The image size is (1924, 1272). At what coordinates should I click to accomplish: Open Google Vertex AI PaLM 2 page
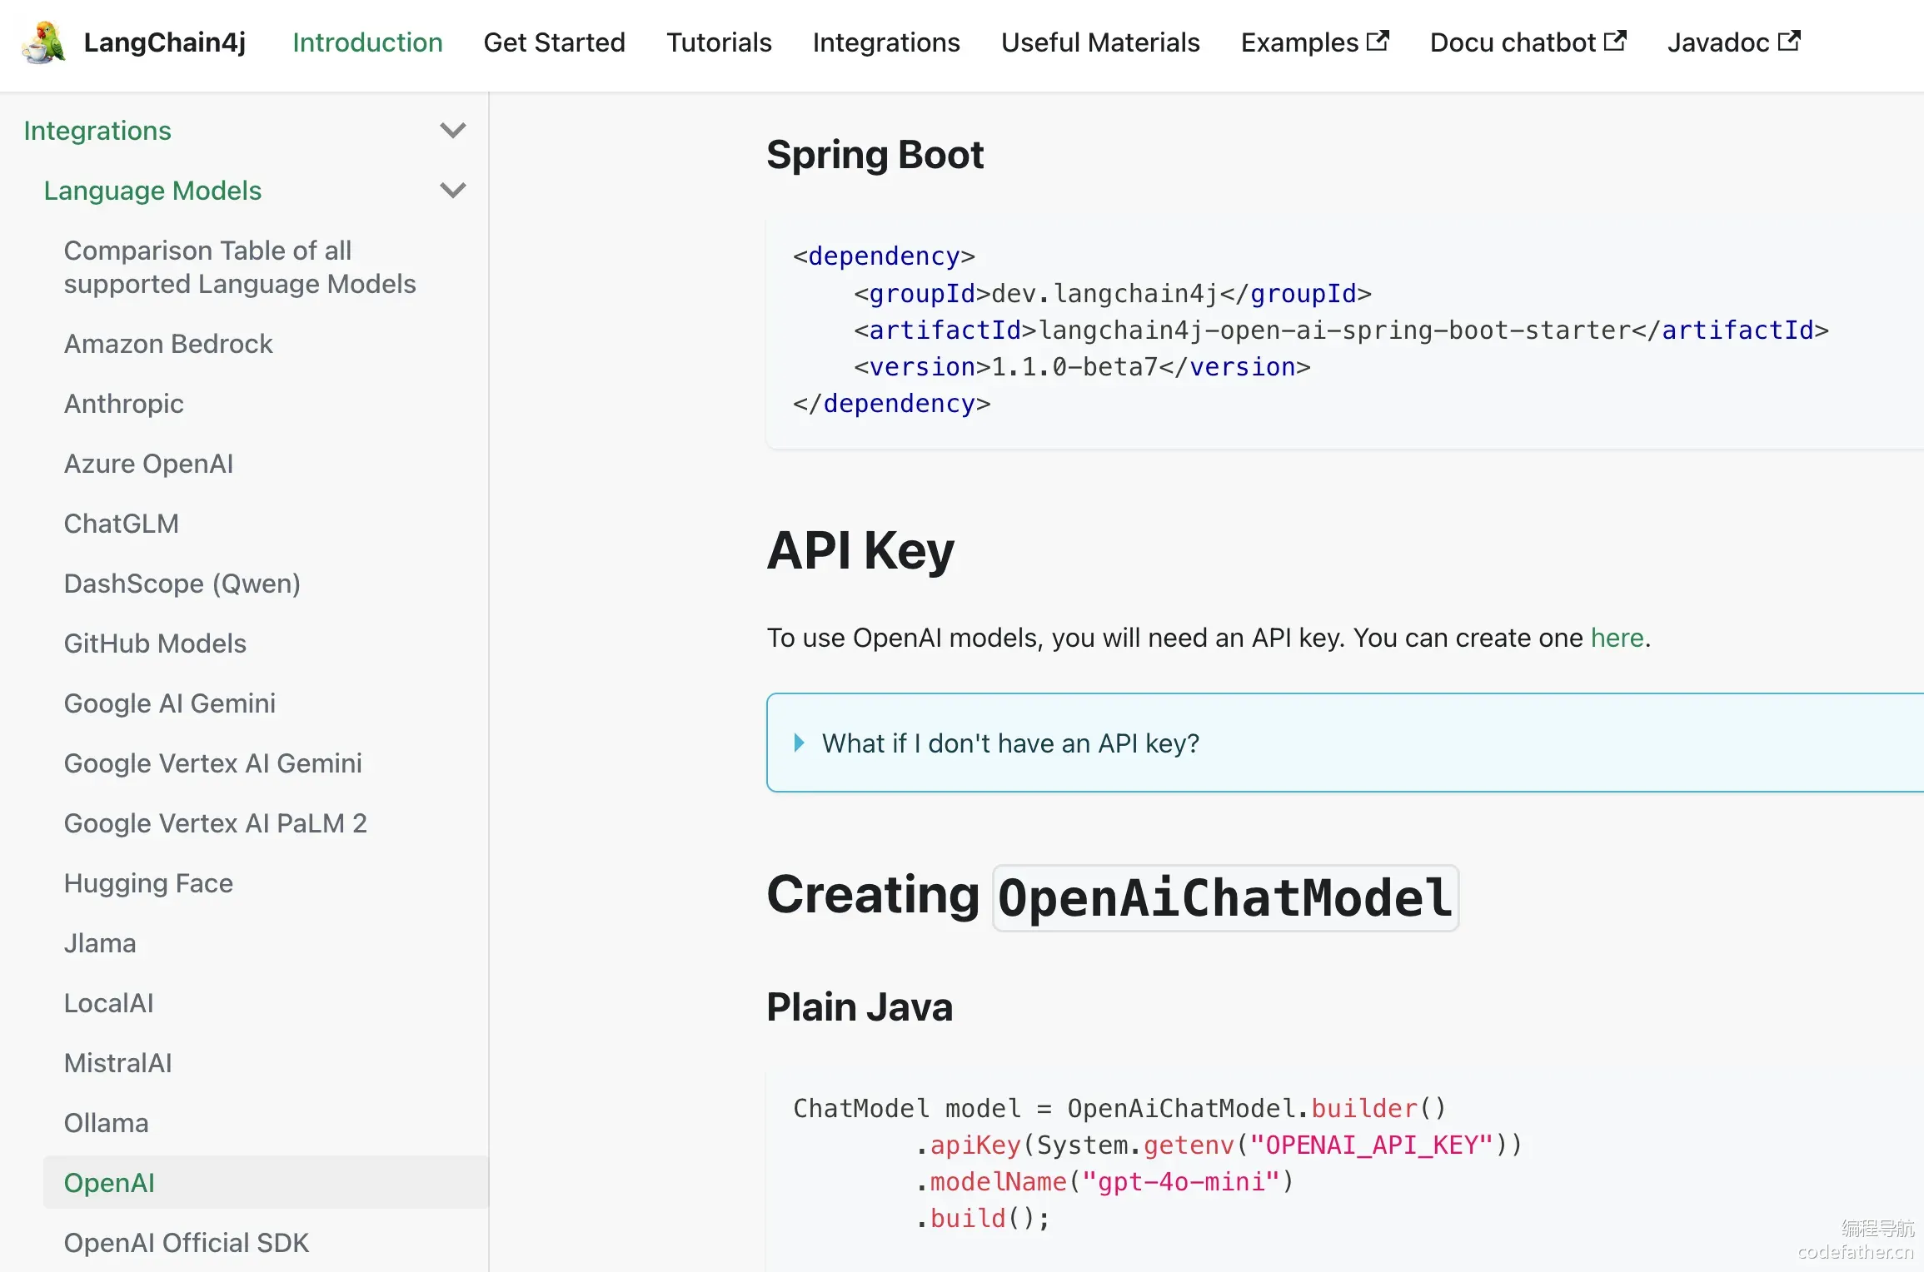(x=216, y=823)
